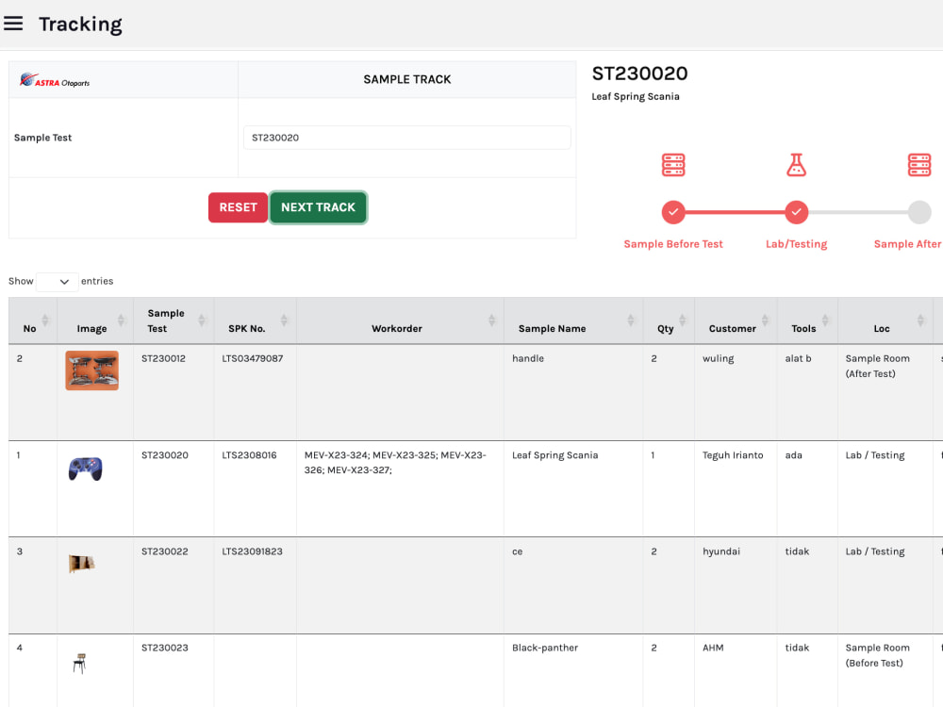This screenshot has width=943, height=707.
Task: Click sample name Black-panther
Action: (x=545, y=648)
